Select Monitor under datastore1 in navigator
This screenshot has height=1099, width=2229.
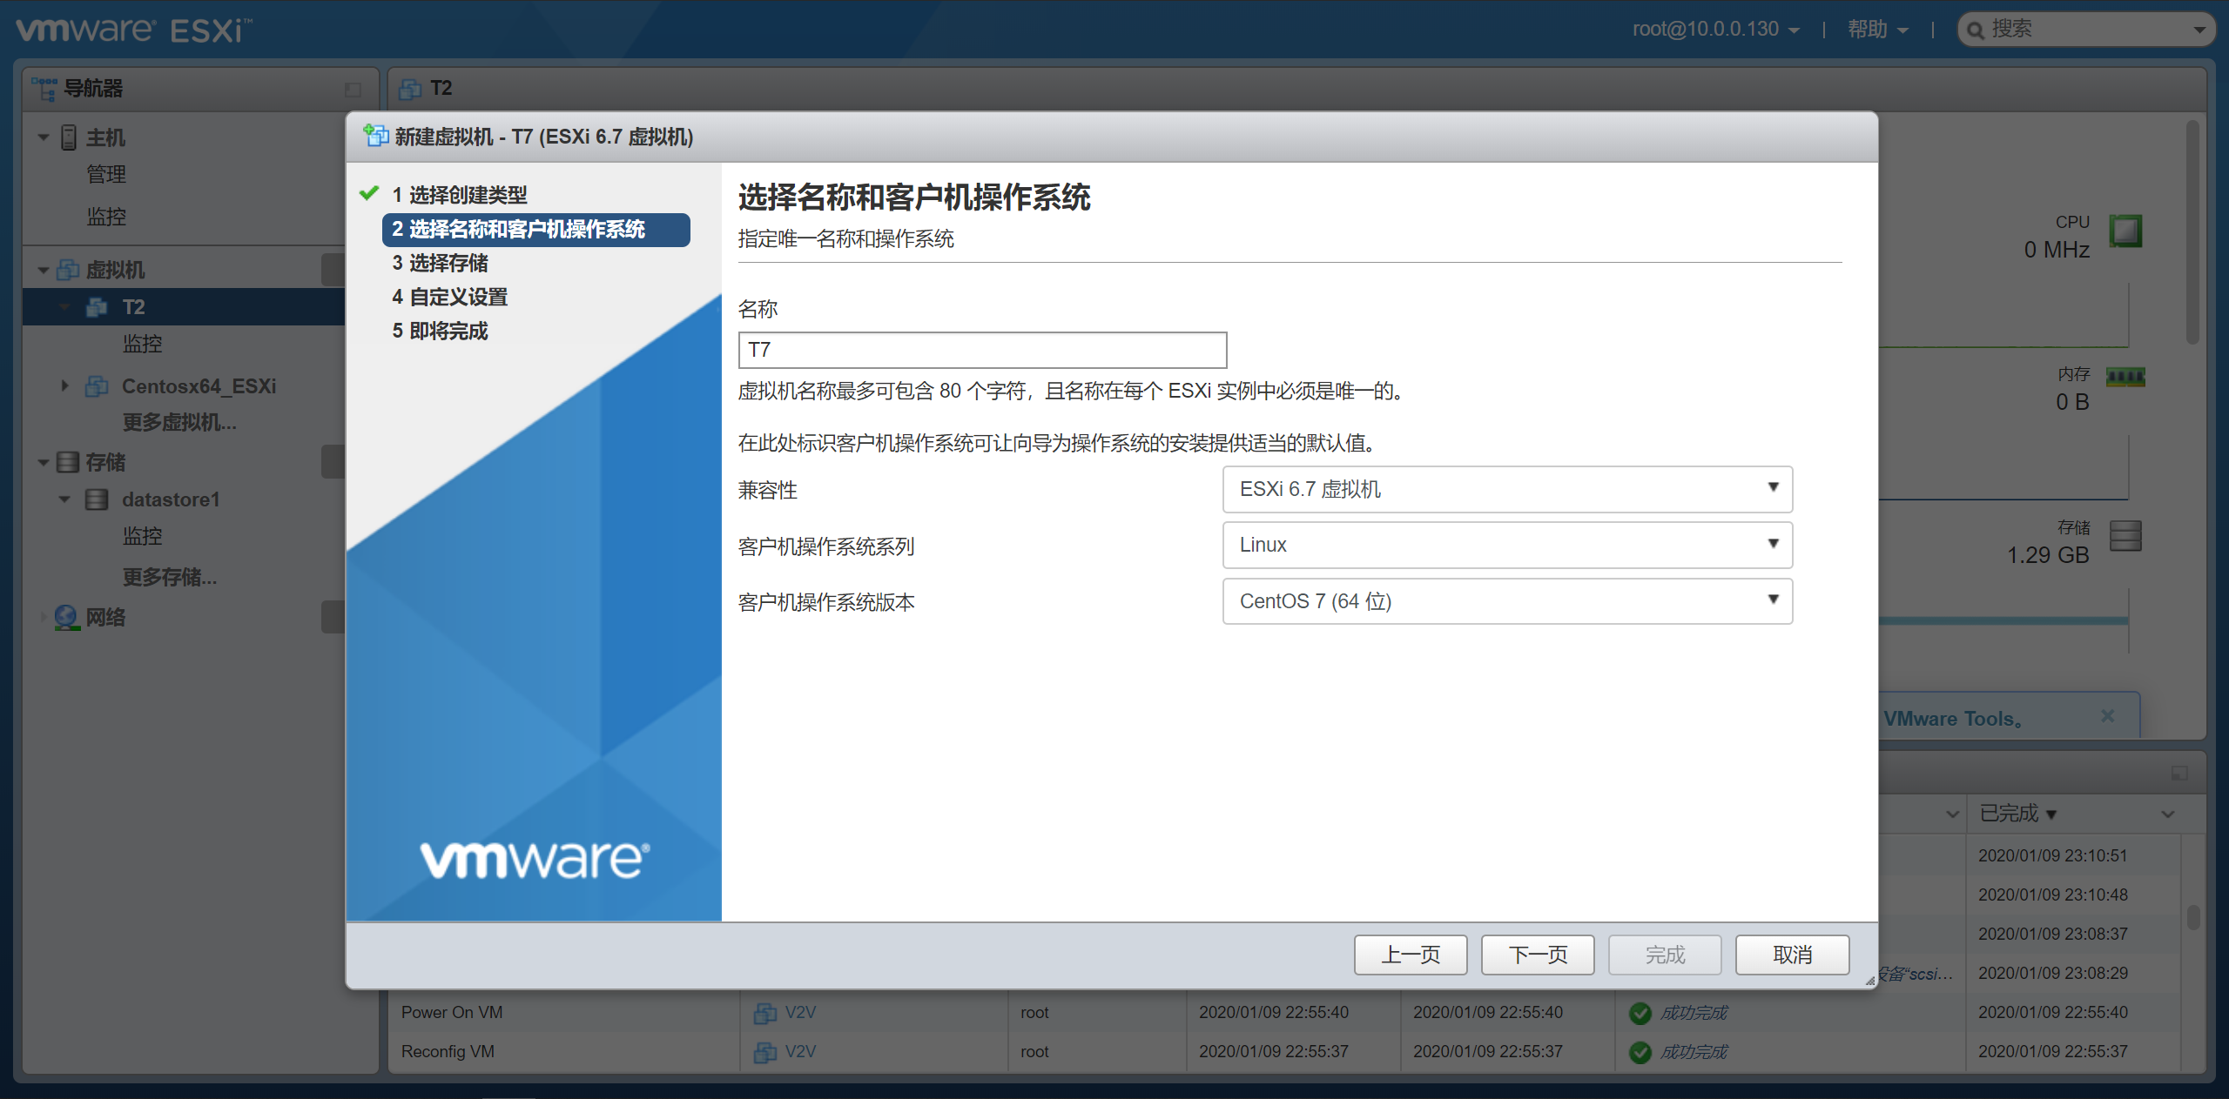coord(142,536)
